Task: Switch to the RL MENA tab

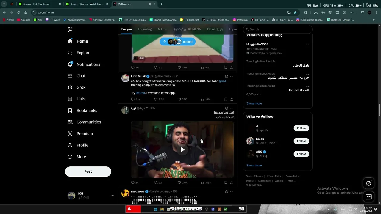Action: [187, 29]
